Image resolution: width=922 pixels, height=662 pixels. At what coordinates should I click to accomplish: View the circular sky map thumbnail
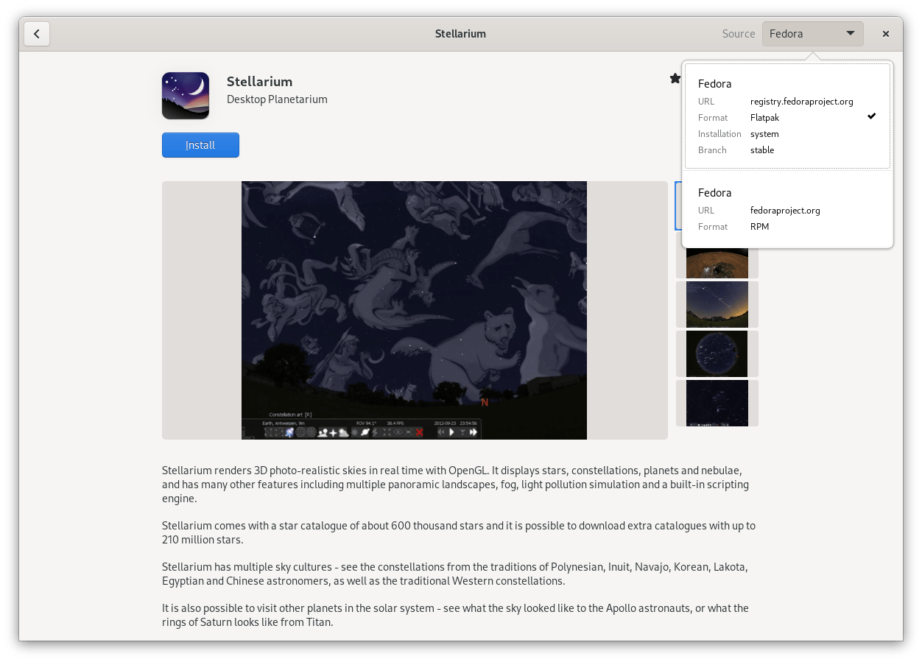[x=717, y=353]
